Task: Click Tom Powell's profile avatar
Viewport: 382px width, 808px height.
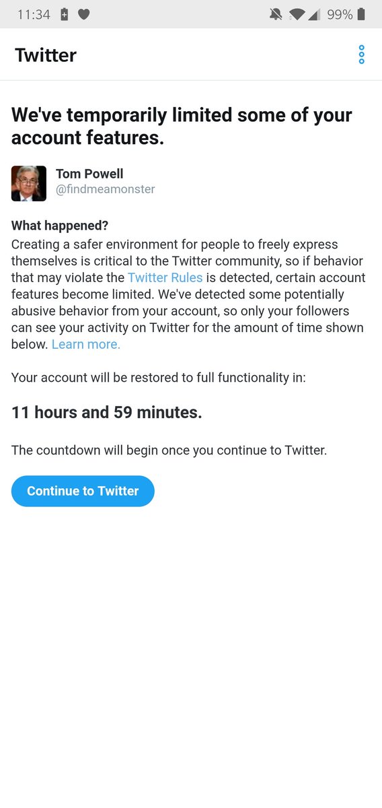Action: [29, 183]
